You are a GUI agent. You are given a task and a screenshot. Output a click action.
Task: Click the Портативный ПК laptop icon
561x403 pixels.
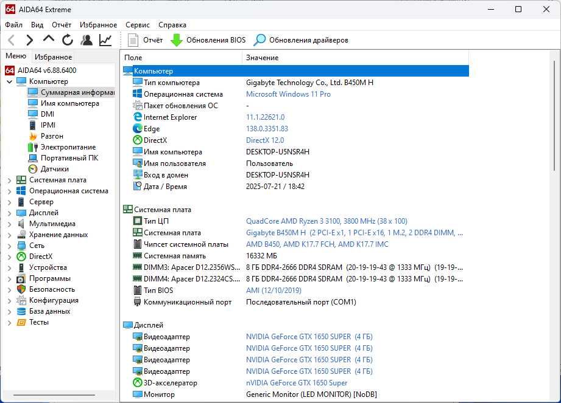pyautogui.click(x=33, y=158)
